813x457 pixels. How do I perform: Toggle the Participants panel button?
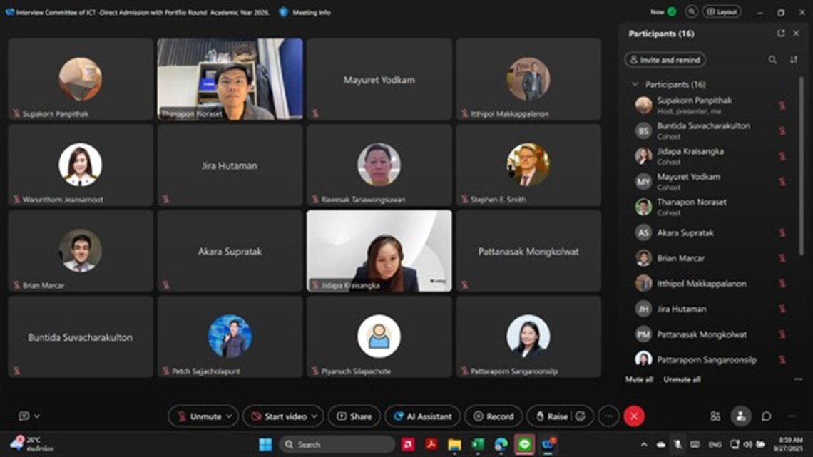click(741, 416)
